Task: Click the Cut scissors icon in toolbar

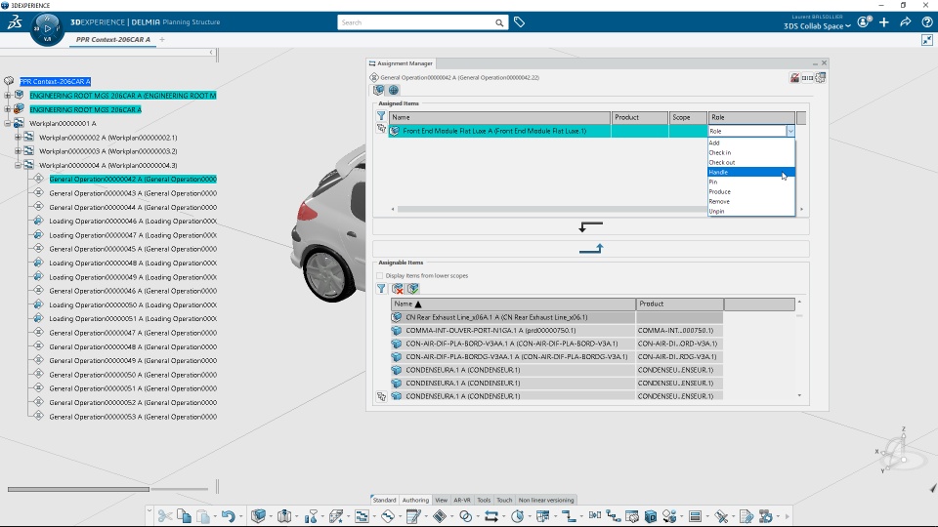Action: coord(165,516)
